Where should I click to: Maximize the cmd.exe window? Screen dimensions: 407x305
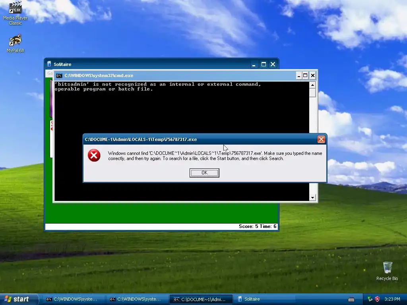coord(306,75)
